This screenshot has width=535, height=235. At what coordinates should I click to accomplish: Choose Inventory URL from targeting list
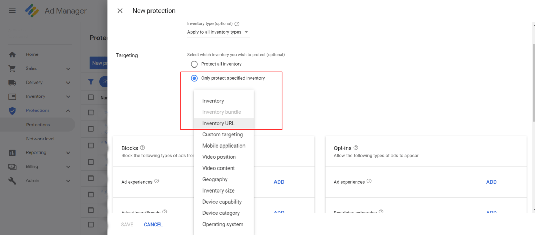tap(218, 123)
